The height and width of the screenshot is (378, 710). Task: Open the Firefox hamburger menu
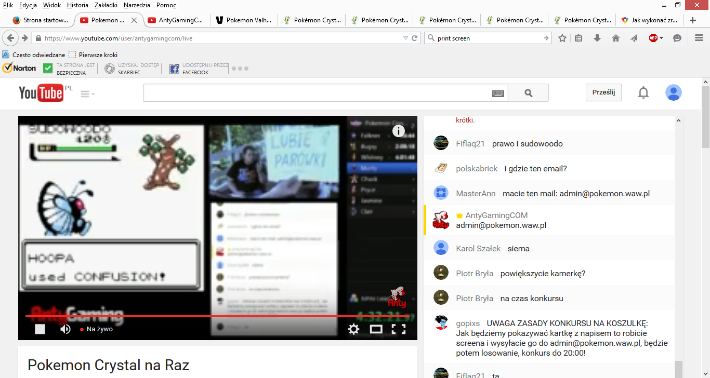point(699,38)
